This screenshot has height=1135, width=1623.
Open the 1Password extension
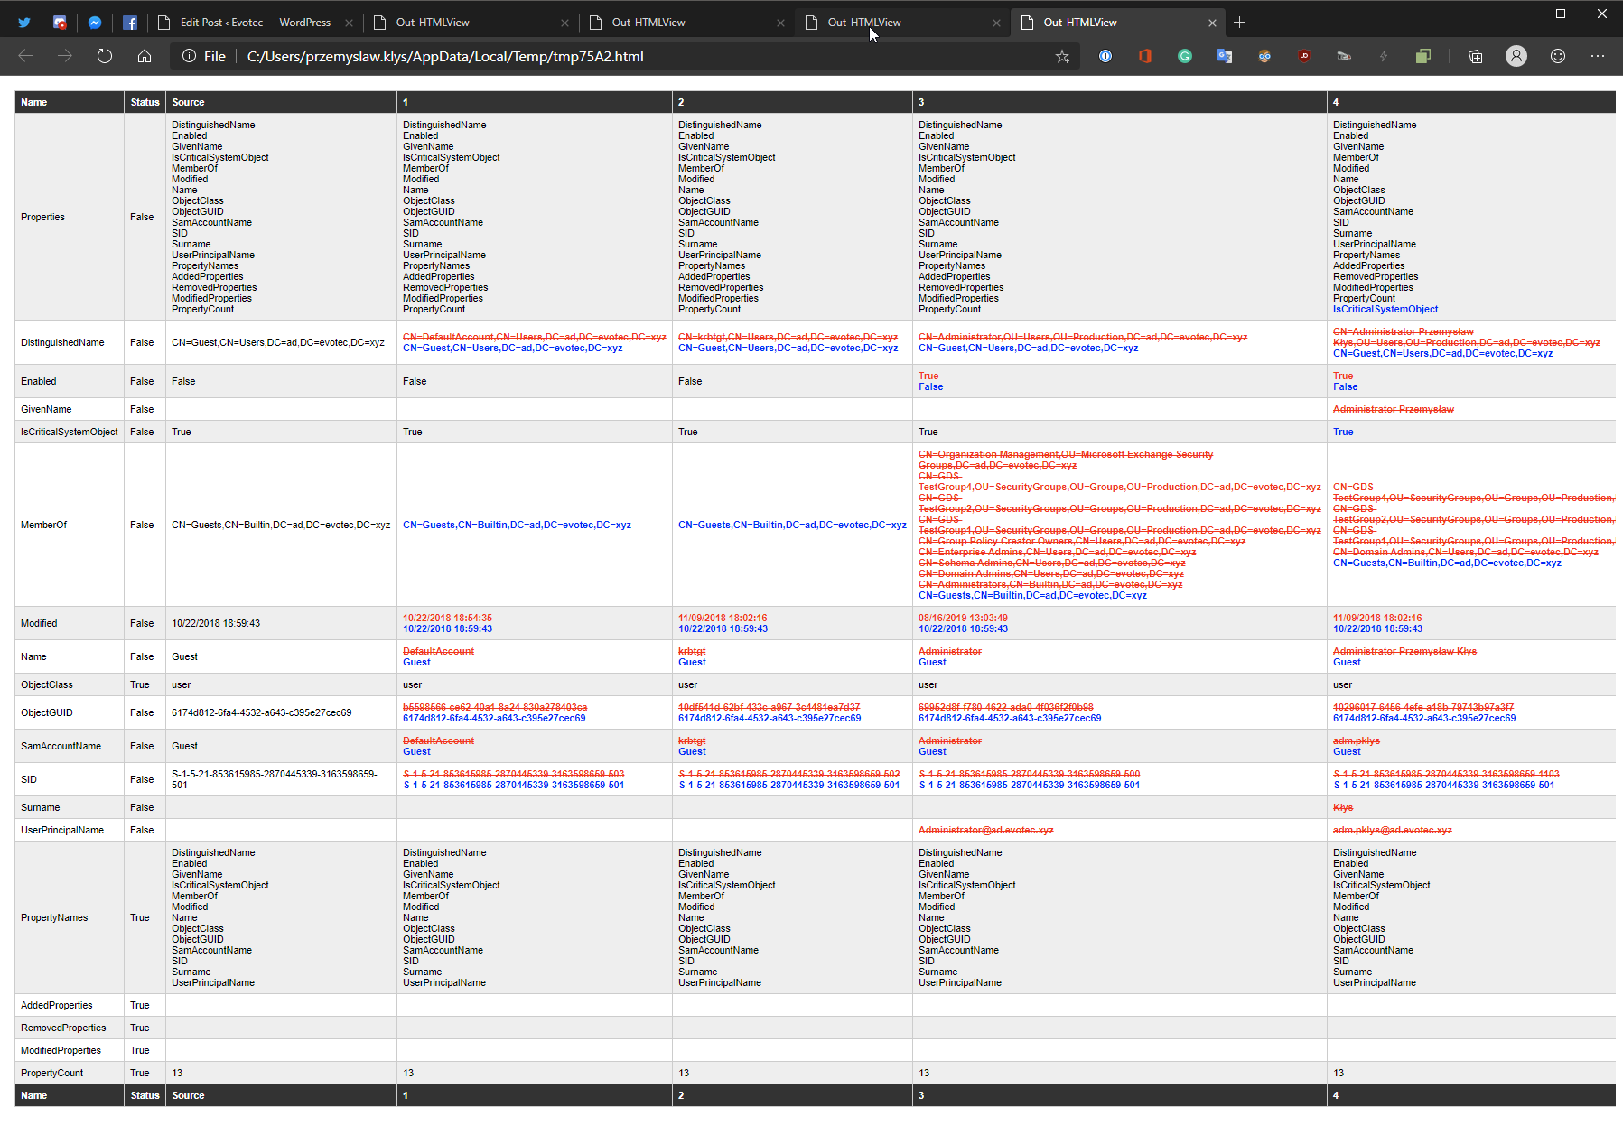point(1105,56)
